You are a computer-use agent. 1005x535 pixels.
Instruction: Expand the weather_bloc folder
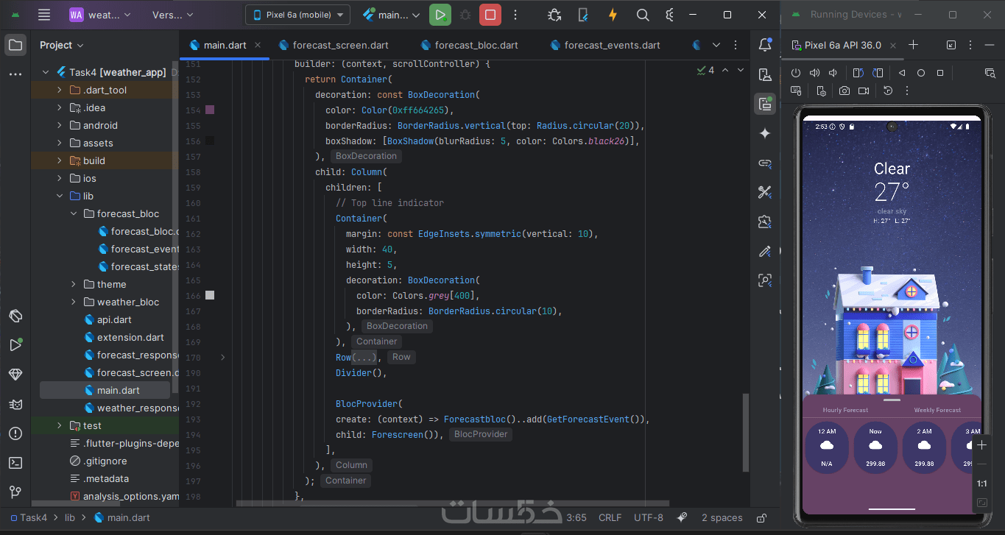(74, 302)
